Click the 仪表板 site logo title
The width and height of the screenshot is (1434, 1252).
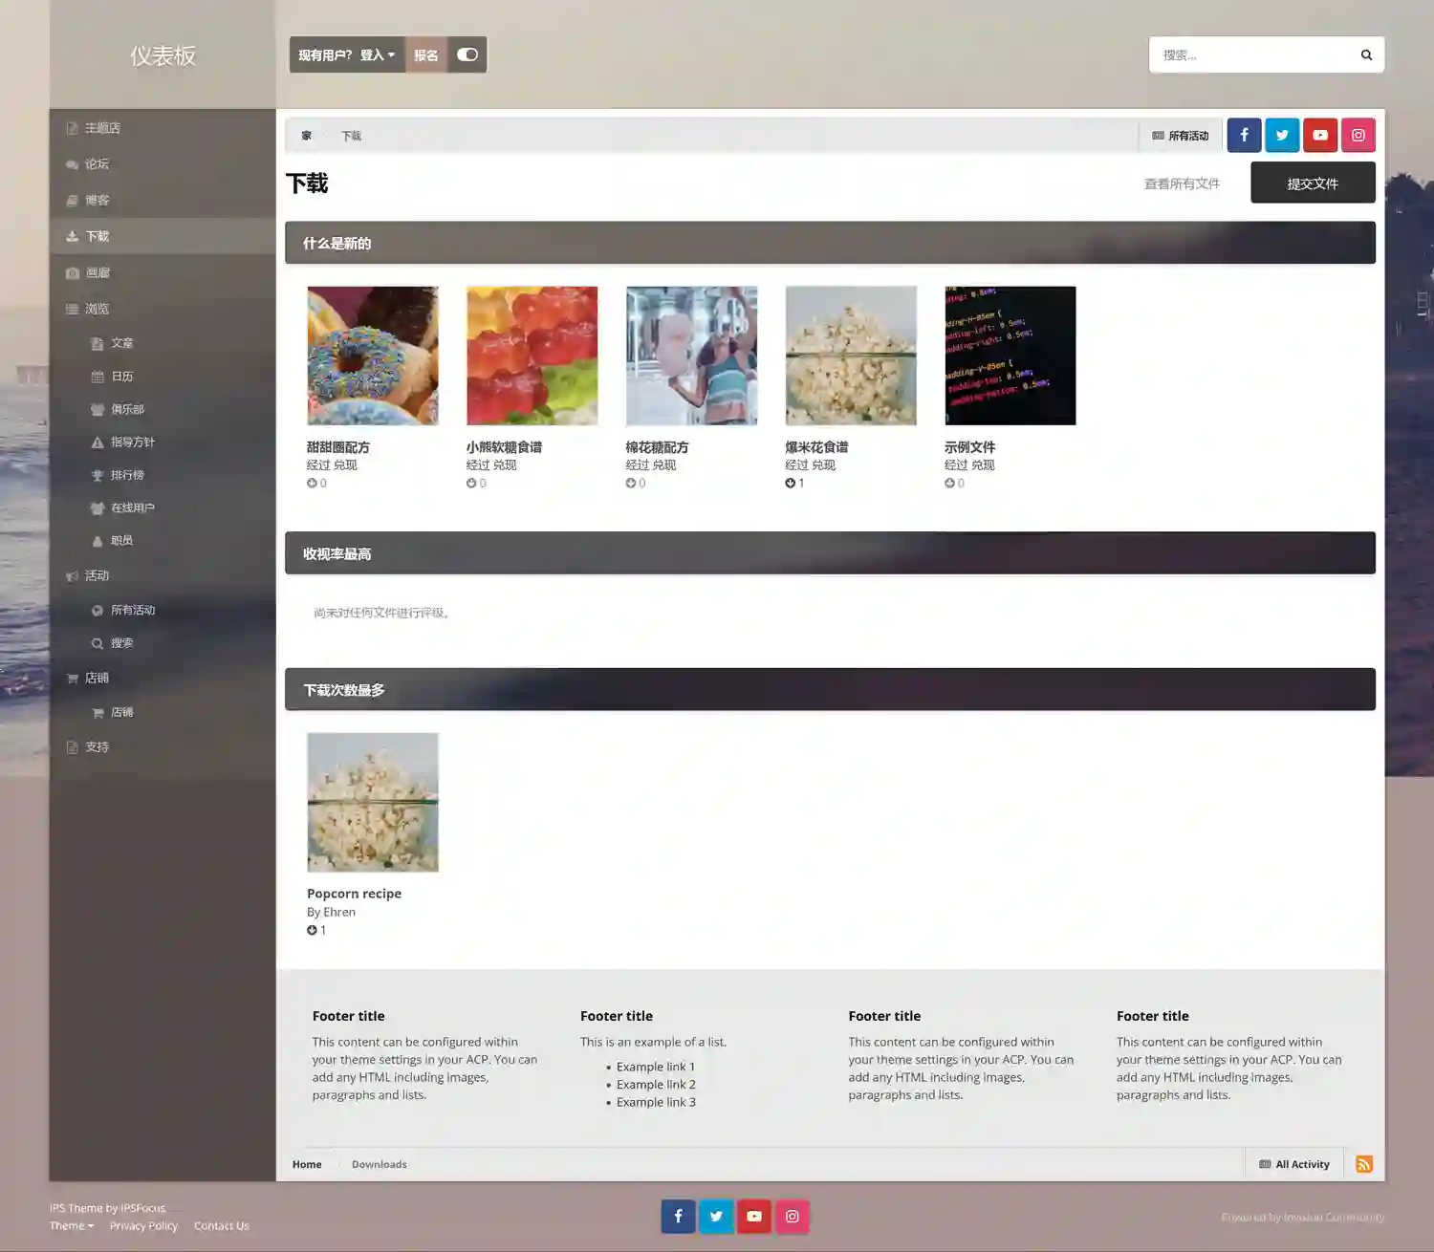(163, 55)
